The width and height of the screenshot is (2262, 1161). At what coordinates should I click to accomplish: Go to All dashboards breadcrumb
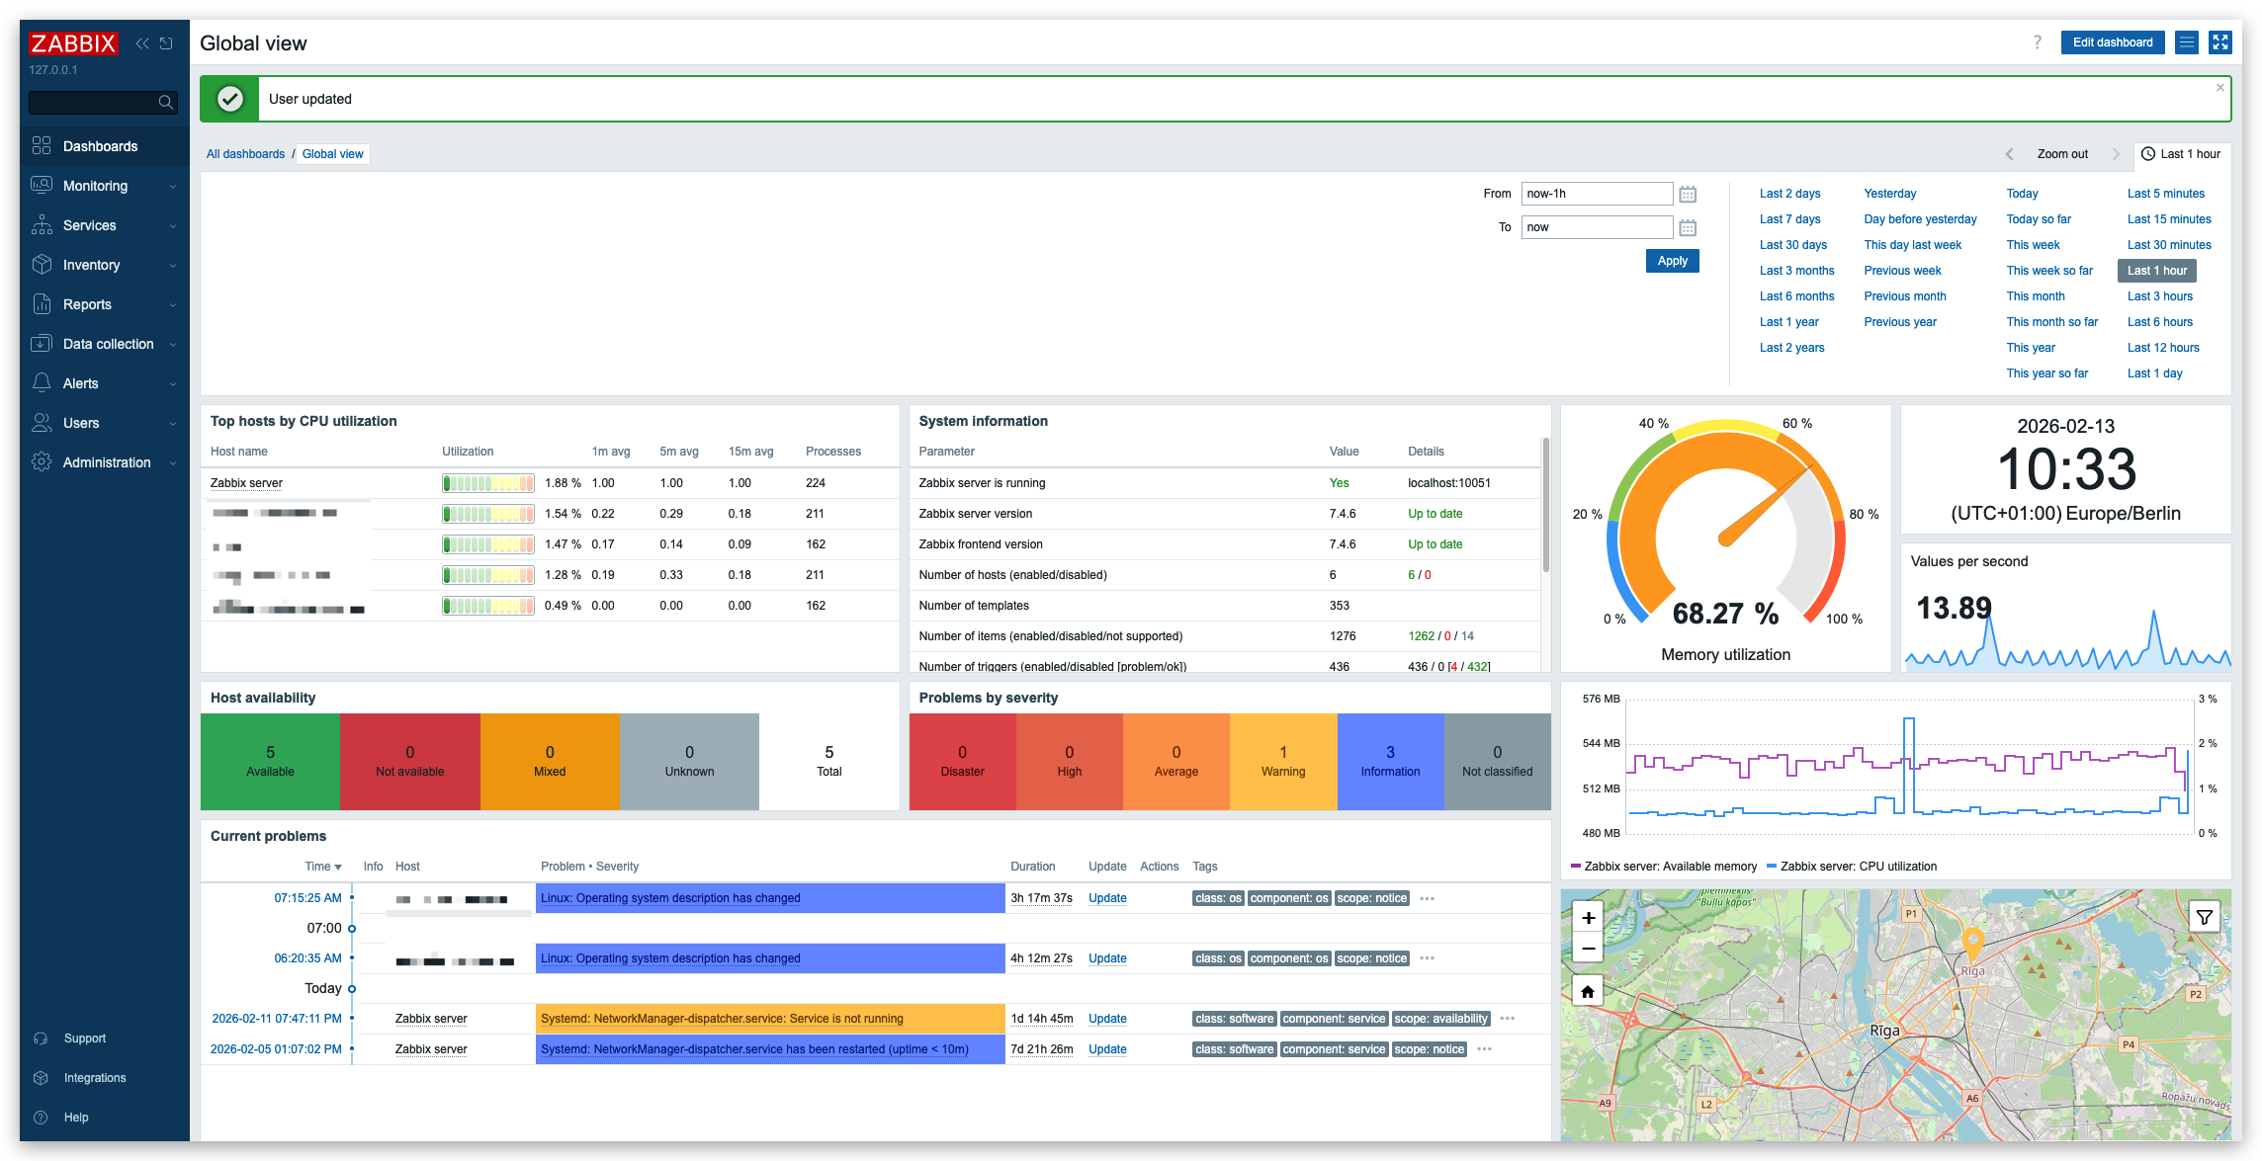pos(245,154)
